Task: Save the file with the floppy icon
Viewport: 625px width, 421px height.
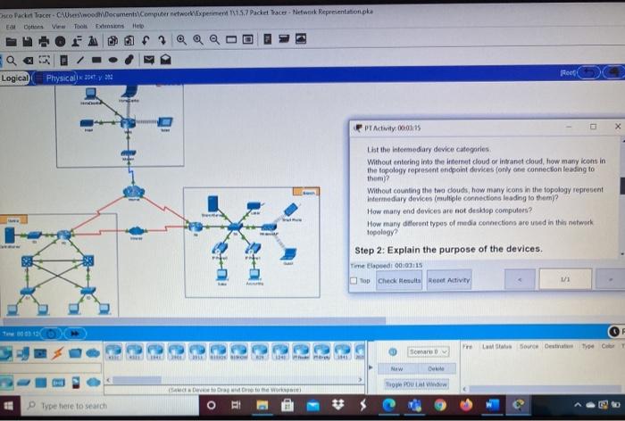Action: coord(27,41)
